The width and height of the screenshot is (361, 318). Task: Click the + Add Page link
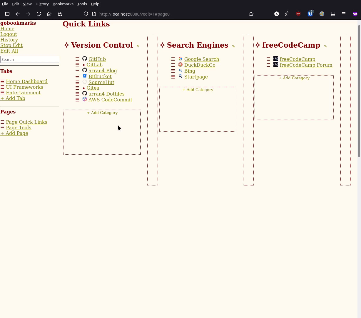[x=14, y=133]
